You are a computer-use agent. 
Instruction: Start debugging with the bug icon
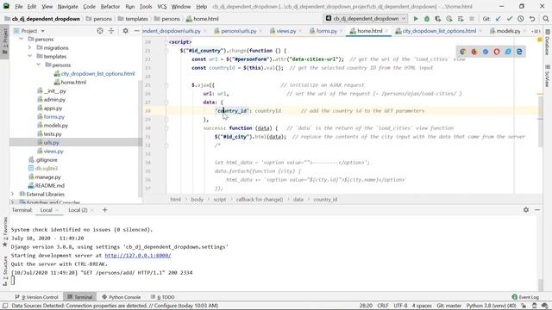pyautogui.click(x=427, y=19)
